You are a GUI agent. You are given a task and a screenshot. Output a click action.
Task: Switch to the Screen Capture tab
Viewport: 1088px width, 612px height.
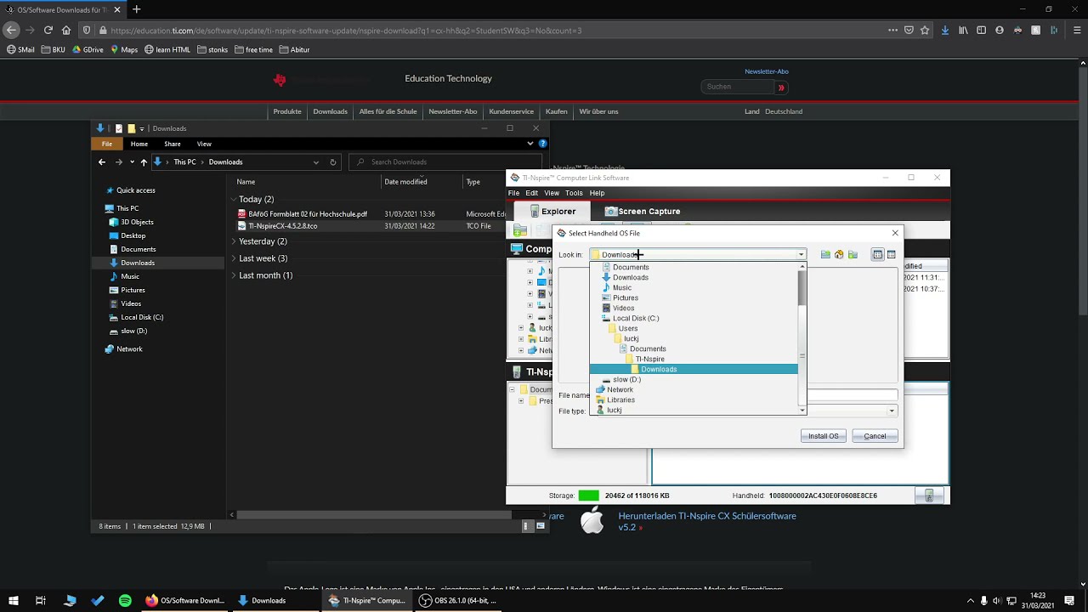[642, 211]
